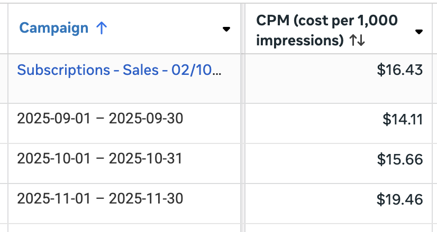Click the $16.43 CPM value
Viewport: 437px width, 232px height.
[399, 70]
